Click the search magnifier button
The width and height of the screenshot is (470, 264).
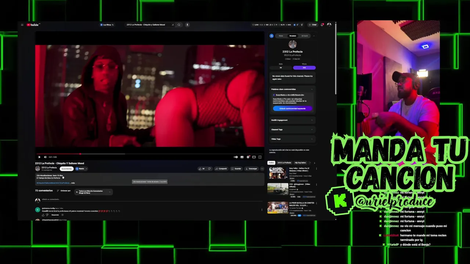tap(179, 25)
